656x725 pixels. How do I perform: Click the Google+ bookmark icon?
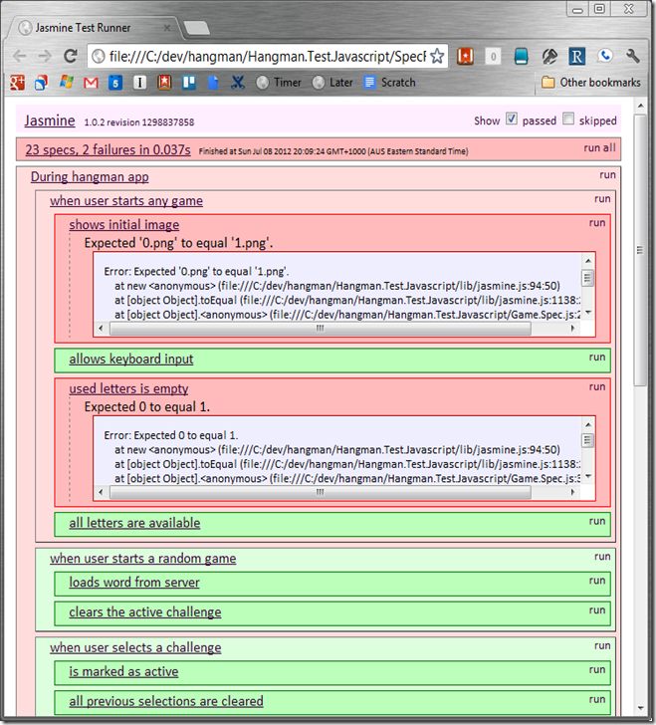18,83
